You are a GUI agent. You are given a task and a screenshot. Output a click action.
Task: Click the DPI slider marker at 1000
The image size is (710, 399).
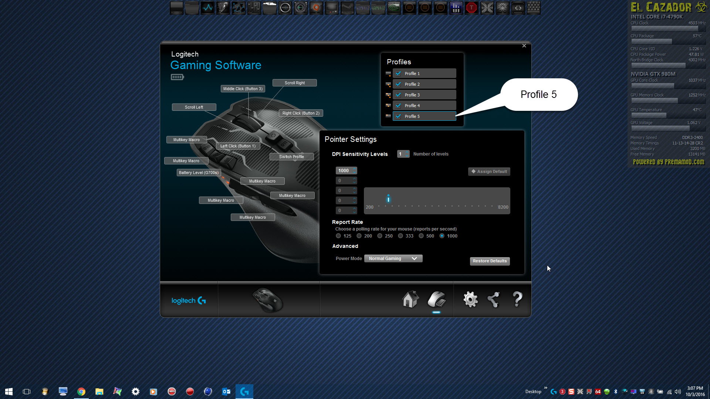click(x=388, y=199)
